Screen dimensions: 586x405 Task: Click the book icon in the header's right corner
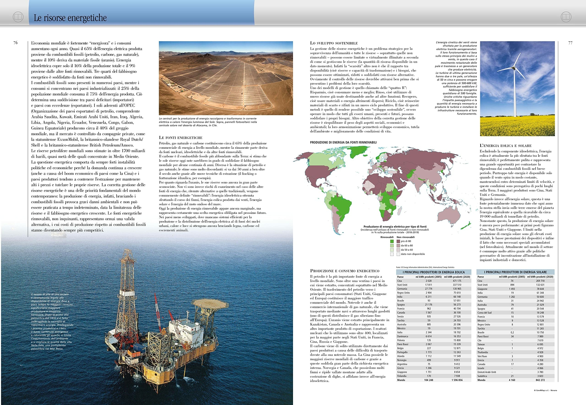coord(566,17)
